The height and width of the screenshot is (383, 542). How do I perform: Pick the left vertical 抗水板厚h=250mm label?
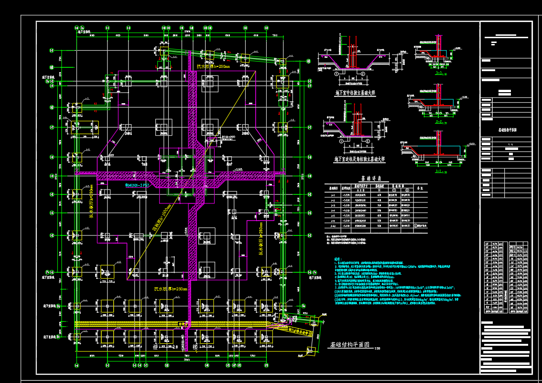(91, 202)
